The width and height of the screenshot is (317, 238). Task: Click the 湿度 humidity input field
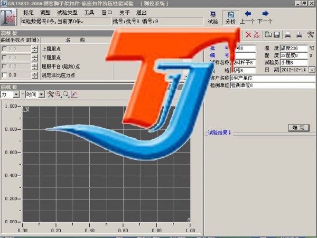pyautogui.click(x=294, y=55)
